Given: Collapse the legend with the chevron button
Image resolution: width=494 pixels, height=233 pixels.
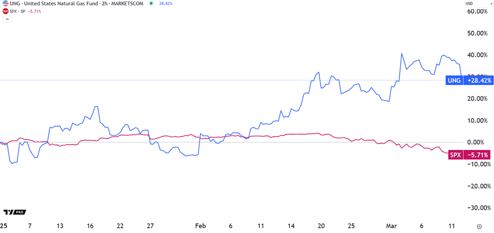Looking at the screenshot, I should (x=8, y=20).
